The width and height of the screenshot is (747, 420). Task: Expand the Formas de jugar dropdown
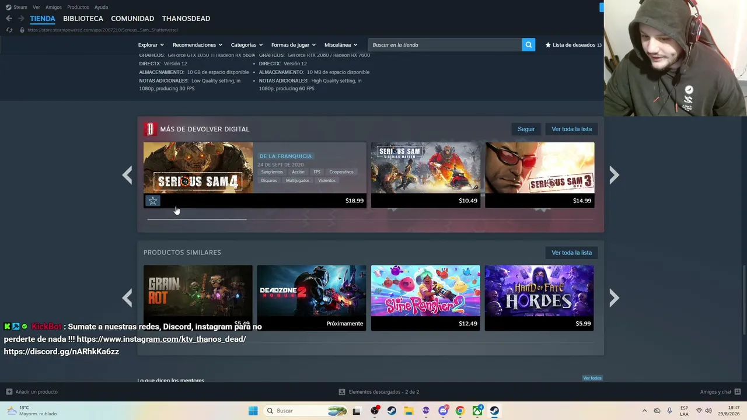(x=294, y=45)
